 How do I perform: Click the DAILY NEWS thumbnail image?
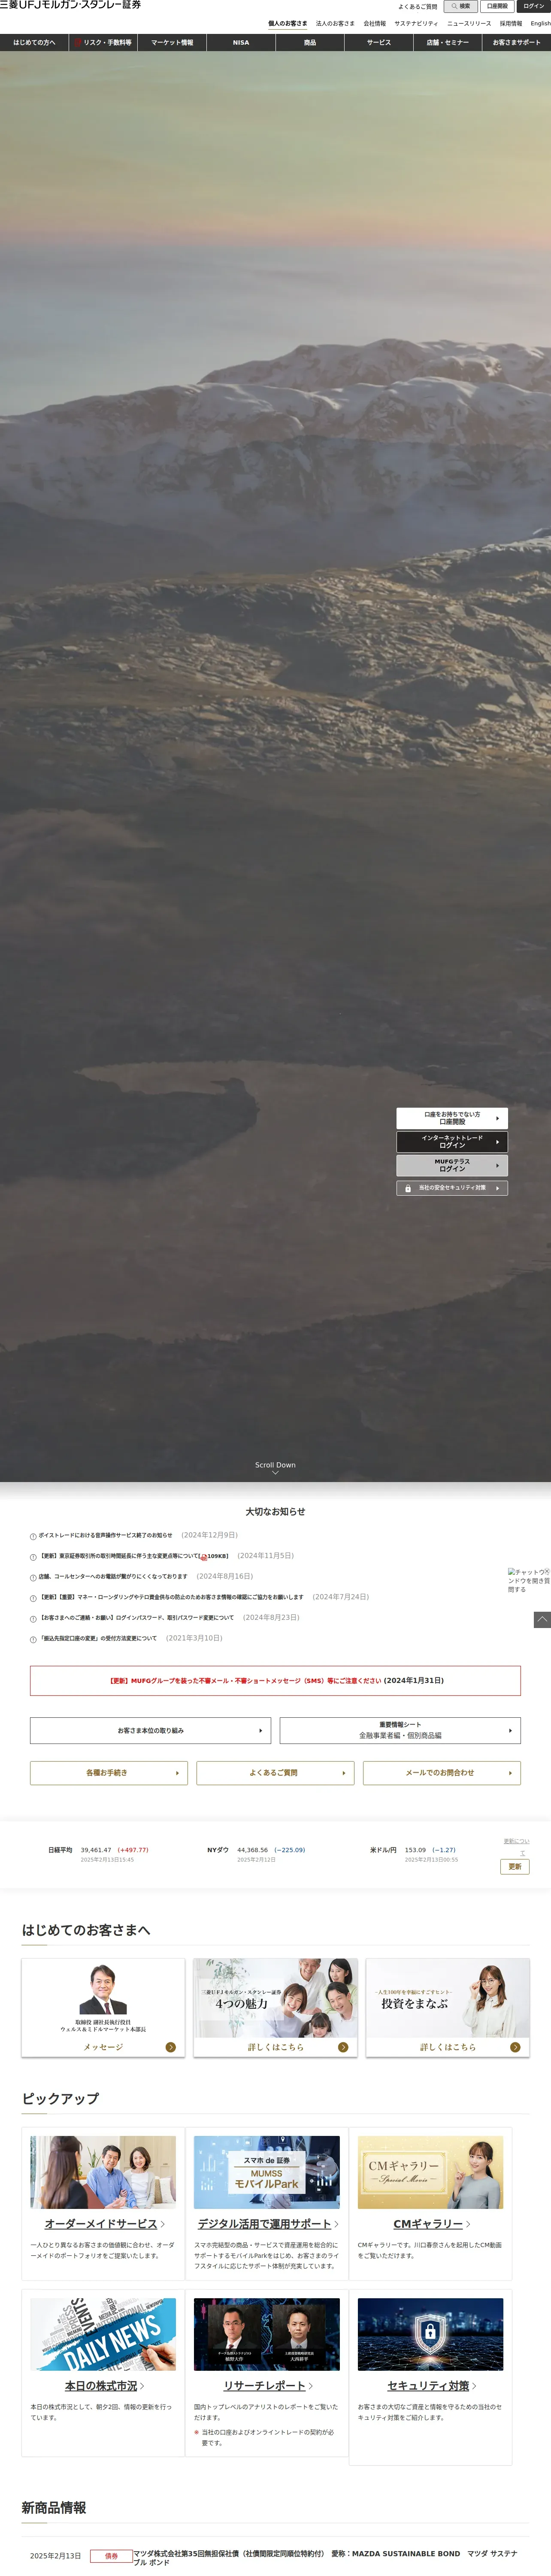point(103,2334)
